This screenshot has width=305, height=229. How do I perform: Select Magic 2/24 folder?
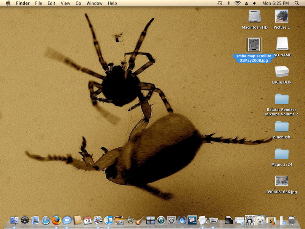click(x=282, y=154)
